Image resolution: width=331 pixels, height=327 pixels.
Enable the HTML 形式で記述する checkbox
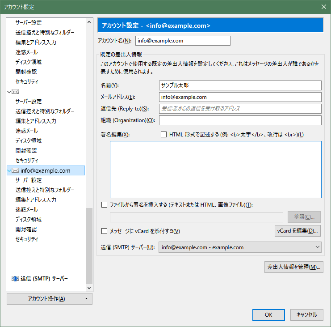(163, 134)
